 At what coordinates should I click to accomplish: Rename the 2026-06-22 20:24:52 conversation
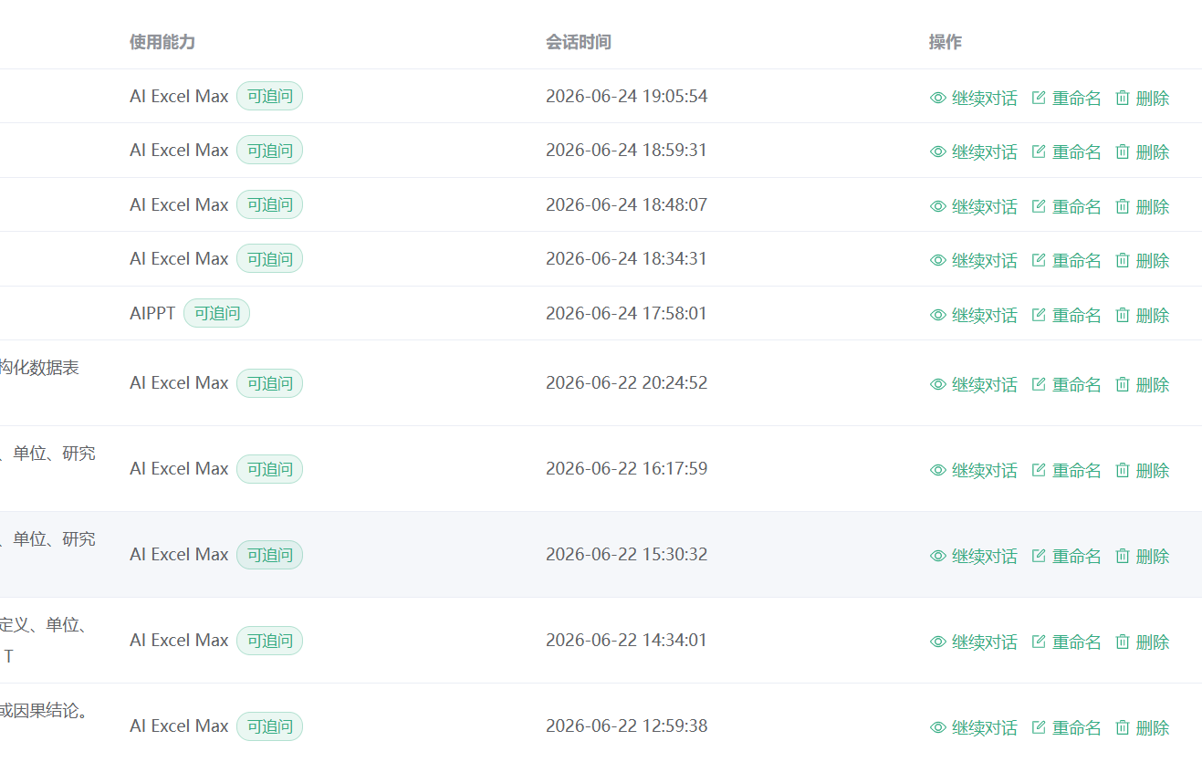[x=1066, y=384]
